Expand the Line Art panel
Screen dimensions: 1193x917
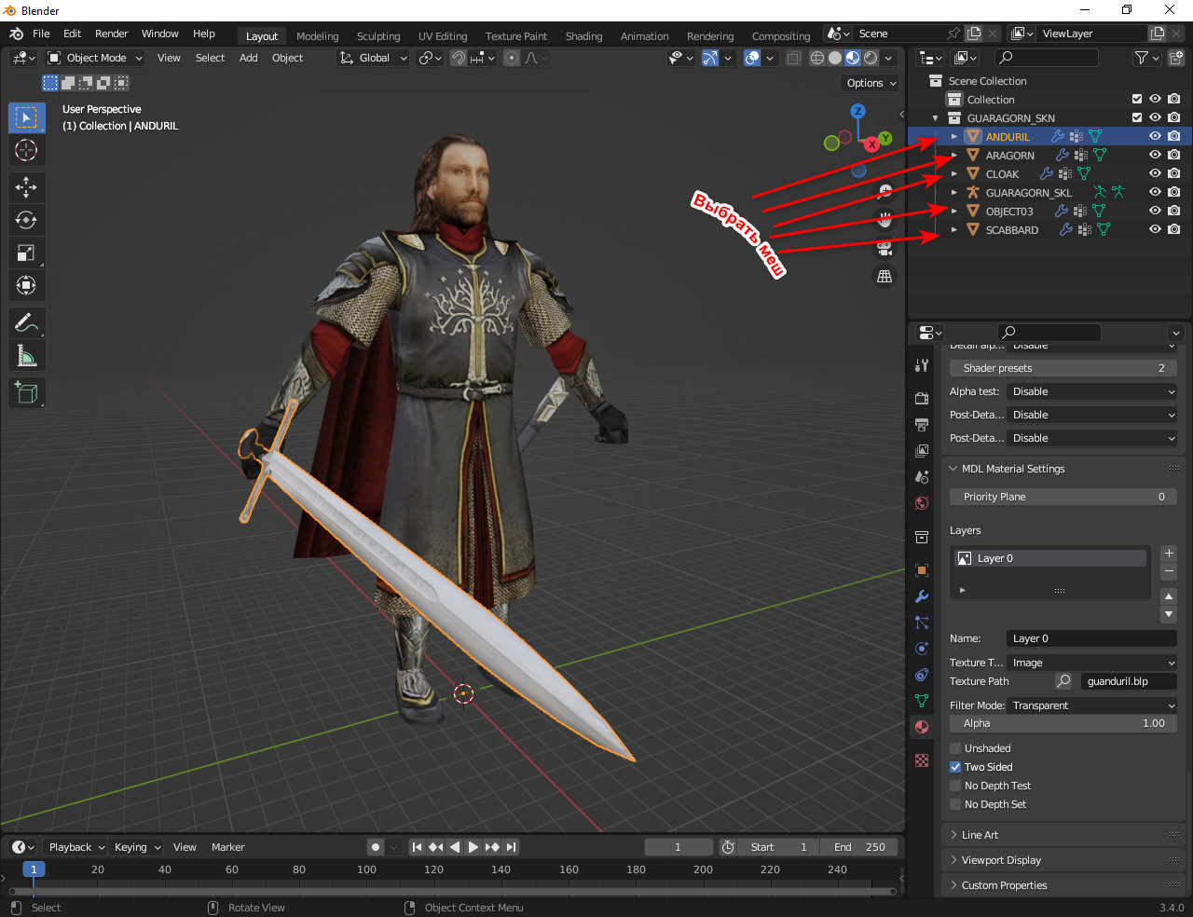click(980, 835)
